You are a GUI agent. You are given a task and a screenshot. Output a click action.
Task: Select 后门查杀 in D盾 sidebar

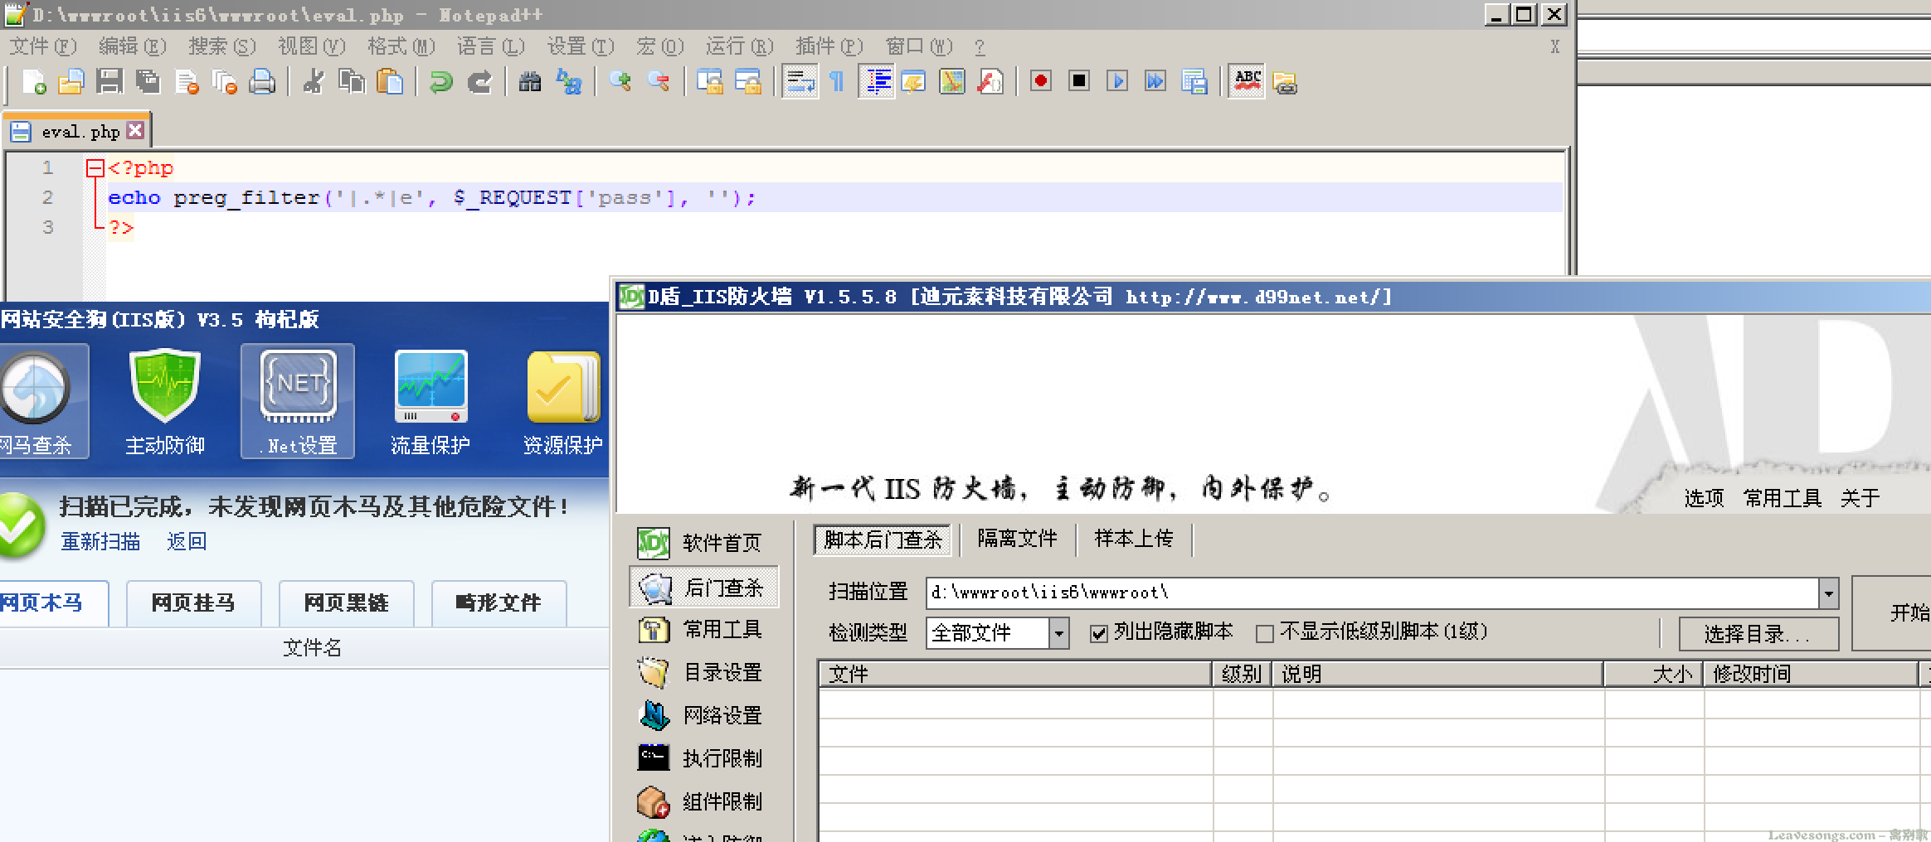point(703,588)
